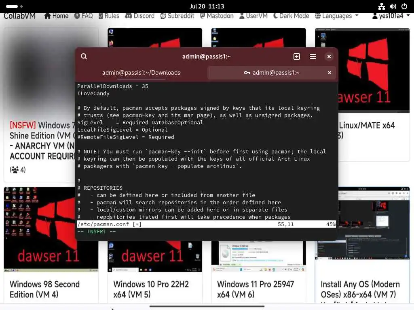
Task: Open the UserVM link
Action: click(253, 16)
